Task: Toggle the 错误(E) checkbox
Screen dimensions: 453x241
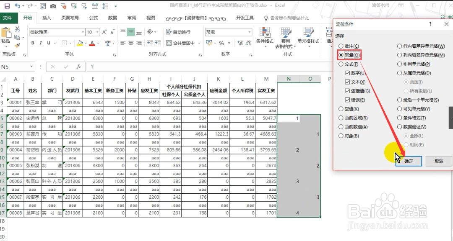Action: (x=355, y=100)
